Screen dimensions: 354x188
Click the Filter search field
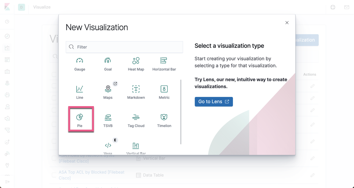pyautogui.click(x=124, y=47)
